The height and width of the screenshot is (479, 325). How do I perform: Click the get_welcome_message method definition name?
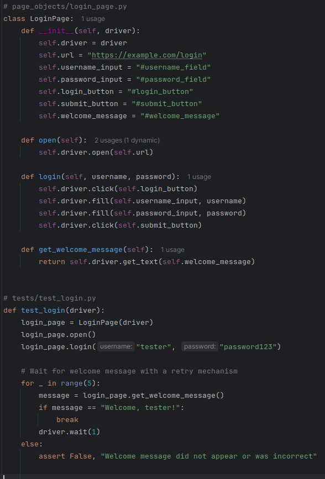81,250
